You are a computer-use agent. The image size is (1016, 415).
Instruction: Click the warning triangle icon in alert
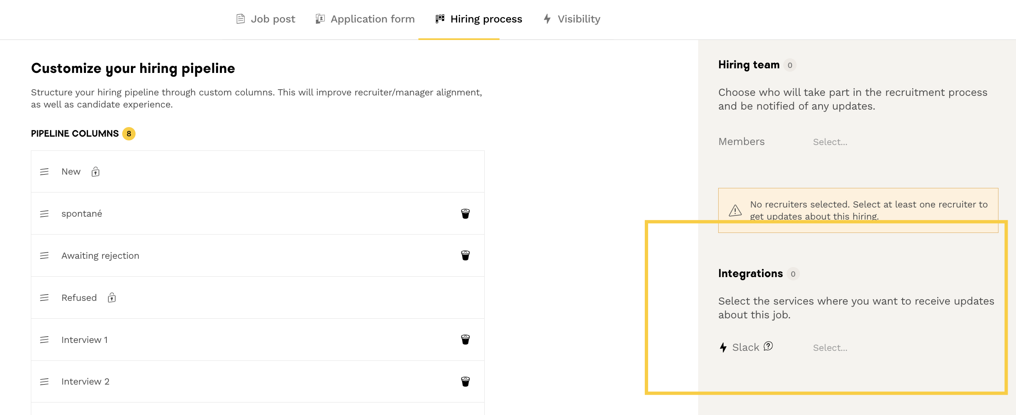pyautogui.click(x=735, y=210)
